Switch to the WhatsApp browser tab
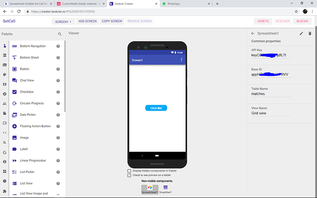The width and height of the screenshot is (317, 198). [186, 4]
